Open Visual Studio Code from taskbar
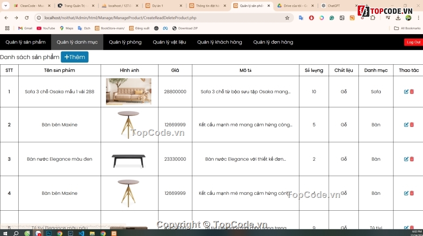 [81, 233]
